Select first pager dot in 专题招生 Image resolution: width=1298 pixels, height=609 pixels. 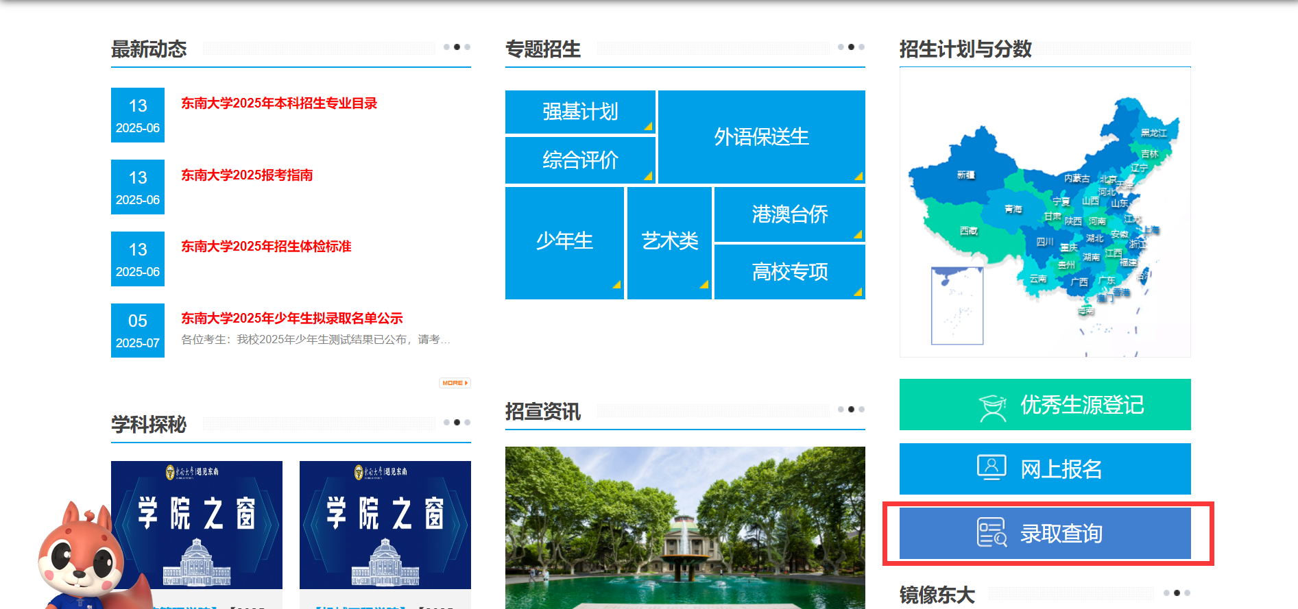[841, 47]
